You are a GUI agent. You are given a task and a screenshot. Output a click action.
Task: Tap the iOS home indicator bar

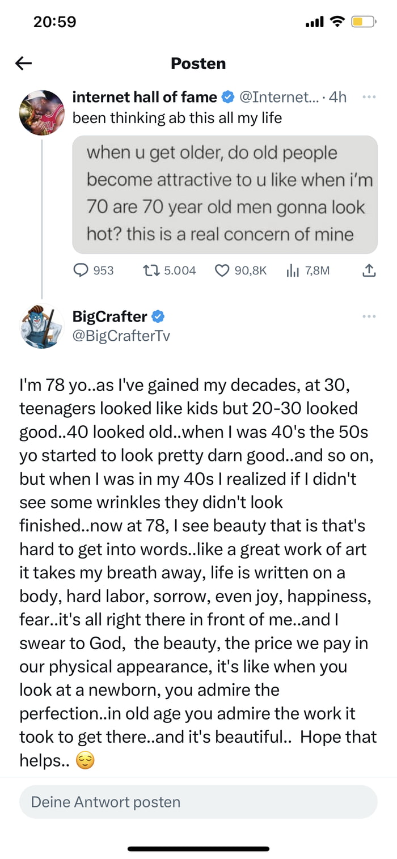pyautogui.click(x=198, y=849)
